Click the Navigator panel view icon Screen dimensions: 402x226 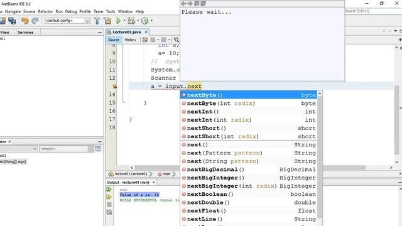tap(98, 149)
